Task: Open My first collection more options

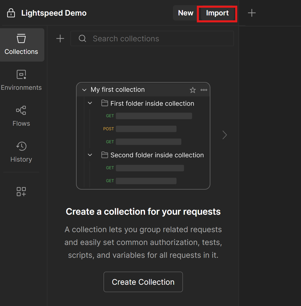Action: coord(204,90)
